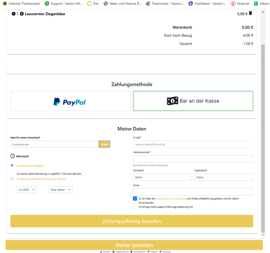Select 'Zu einem bestimmten Datum und Uhrzeit' radio
Image resolution: width=270 pixels, height=253 pixels.
tap(12, 179)
